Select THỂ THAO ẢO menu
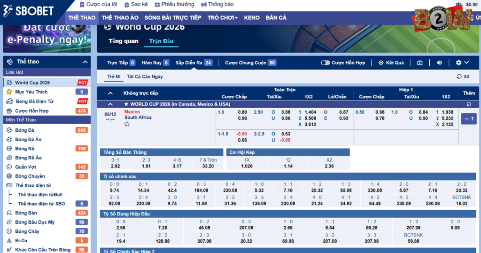481x253 pixels. (x=120, y=18)
